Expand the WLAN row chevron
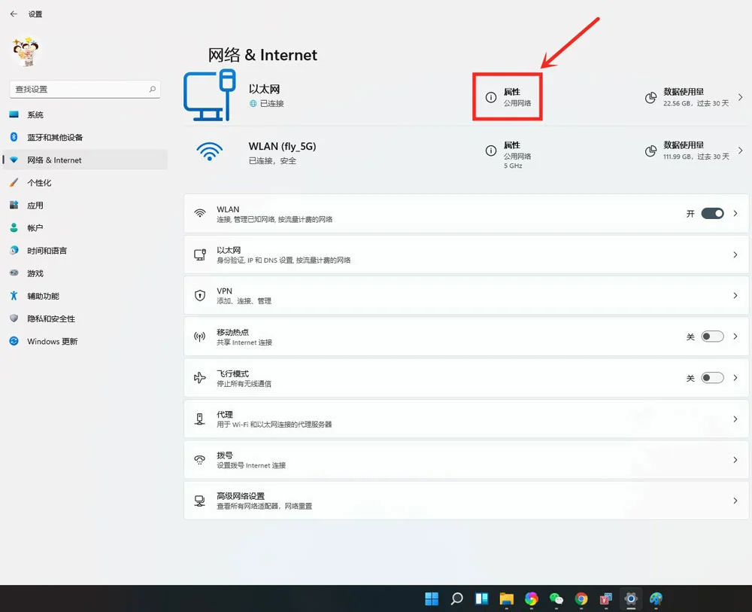The width and height of the screenshot is (752, 612). click(x=735, y=214)
